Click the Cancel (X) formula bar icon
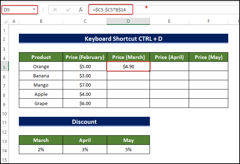This screenshot has height=164, width=240. coord(55,10)
